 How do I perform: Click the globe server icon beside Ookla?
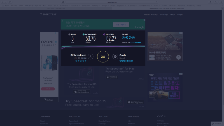click(115, 57)
